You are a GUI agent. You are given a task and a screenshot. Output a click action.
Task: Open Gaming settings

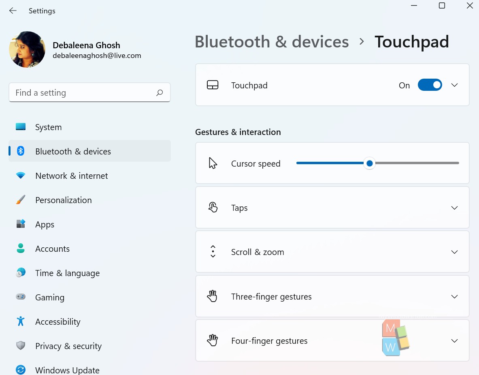(89, 297)
